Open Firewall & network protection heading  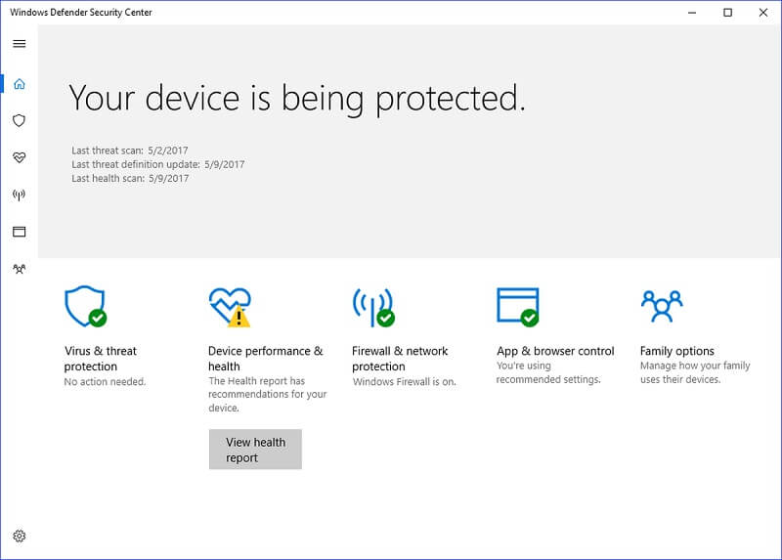pos(400,359)
